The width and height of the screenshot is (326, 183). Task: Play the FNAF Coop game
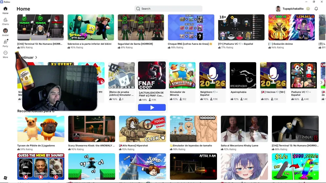click(x=152, y=108)
